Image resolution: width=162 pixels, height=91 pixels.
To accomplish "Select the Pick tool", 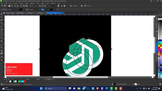I will [2, 14].
